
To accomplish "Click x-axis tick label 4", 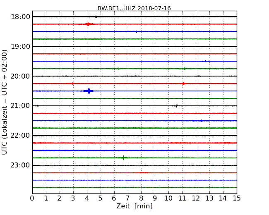I will (x=87, y=198).
